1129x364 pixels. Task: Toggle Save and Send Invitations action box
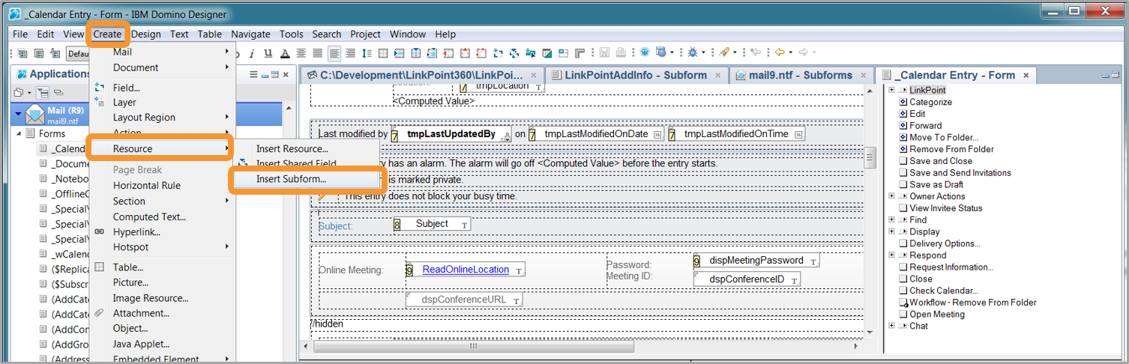point(903,173)
